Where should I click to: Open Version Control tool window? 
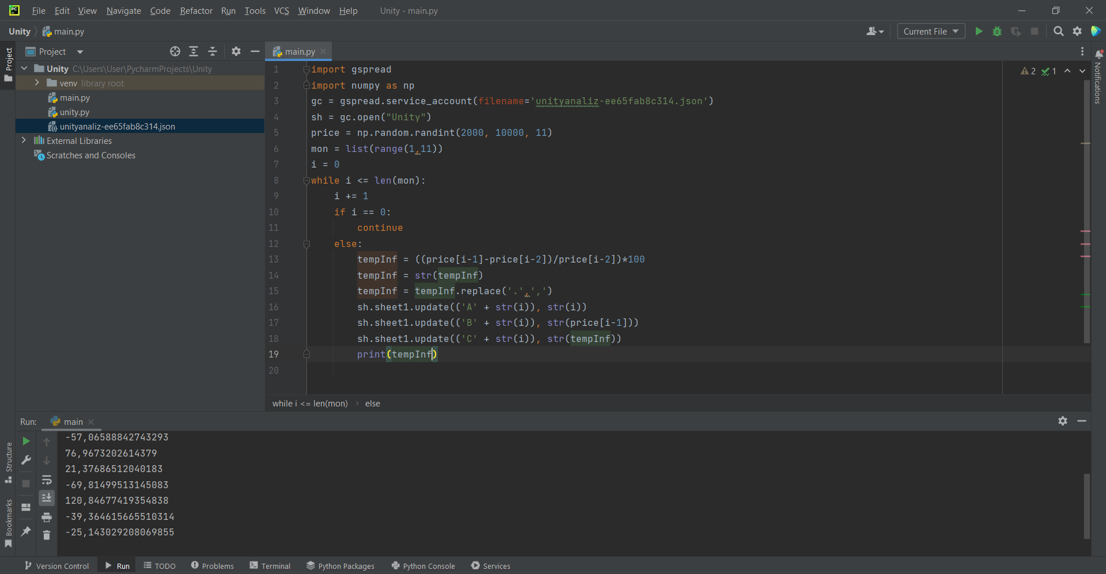(x=56, y=566)
